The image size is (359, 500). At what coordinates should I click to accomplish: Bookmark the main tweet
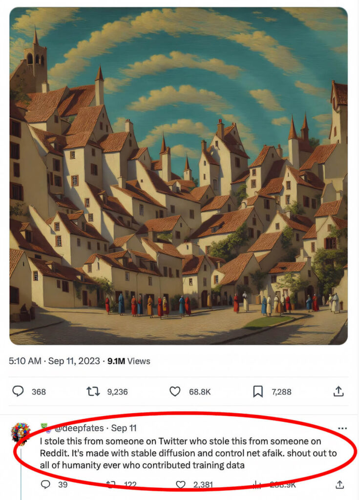pos(258,391)
